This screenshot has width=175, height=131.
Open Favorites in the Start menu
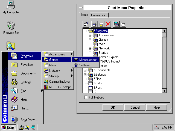[25, 65]
